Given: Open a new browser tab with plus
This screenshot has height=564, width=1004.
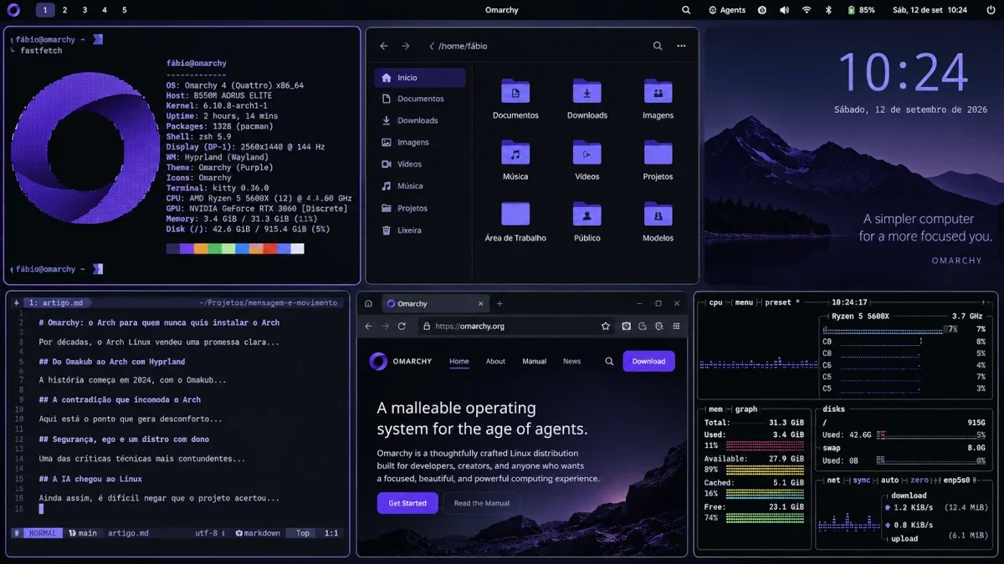Looking at the screenshot, I should (x=499, y=303).
